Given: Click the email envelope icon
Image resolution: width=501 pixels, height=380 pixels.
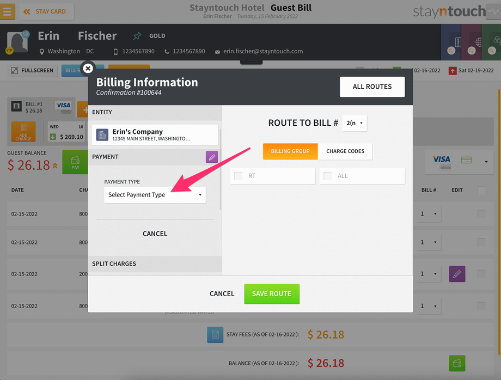Looking at the screenshot, I should (x=217, y=52).
